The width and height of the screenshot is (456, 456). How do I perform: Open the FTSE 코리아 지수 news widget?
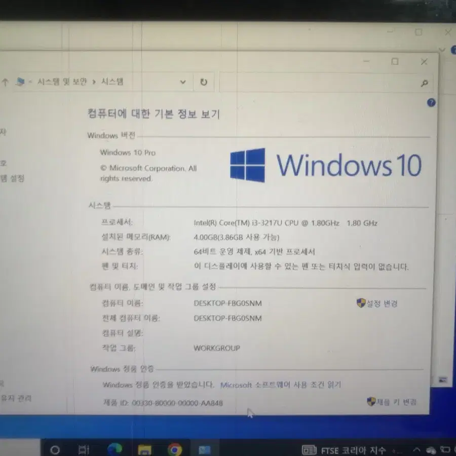[x=344, y=450]
